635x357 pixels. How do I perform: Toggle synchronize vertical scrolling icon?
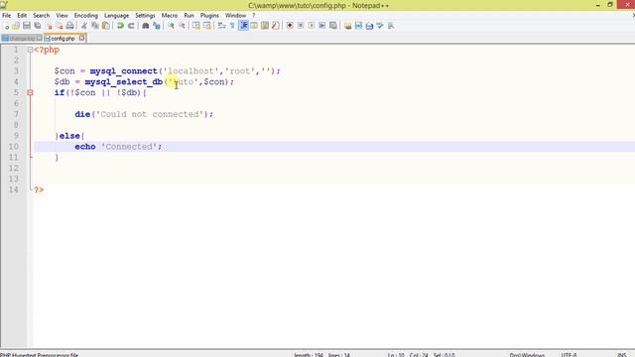coord(196,26)
